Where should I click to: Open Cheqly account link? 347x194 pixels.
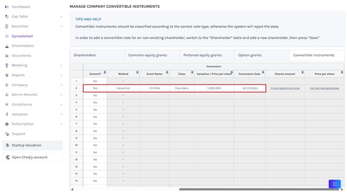pyautogui.click(x=33, y=157)
